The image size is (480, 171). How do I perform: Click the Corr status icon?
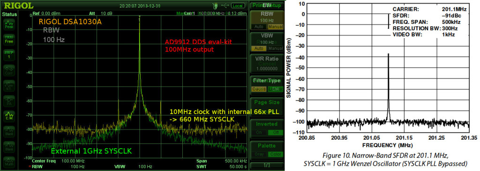point(9,70)
